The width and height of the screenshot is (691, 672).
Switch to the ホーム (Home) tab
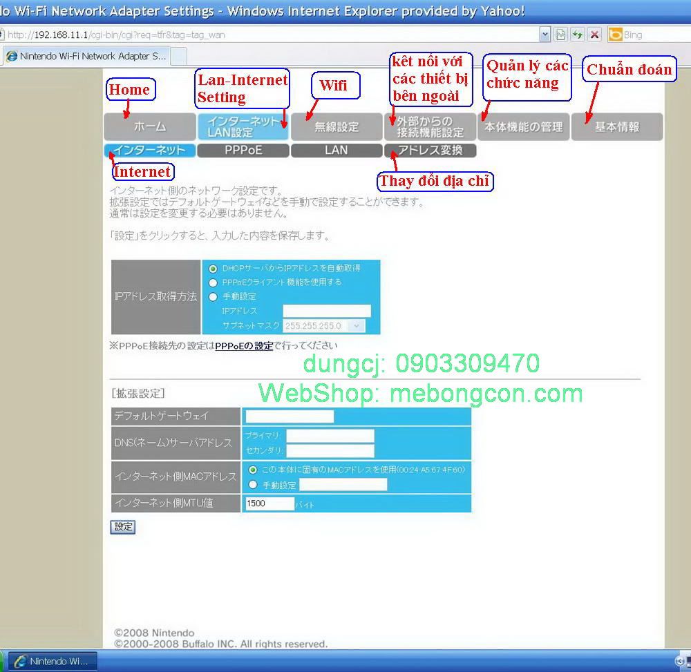(x=149, y=126)
